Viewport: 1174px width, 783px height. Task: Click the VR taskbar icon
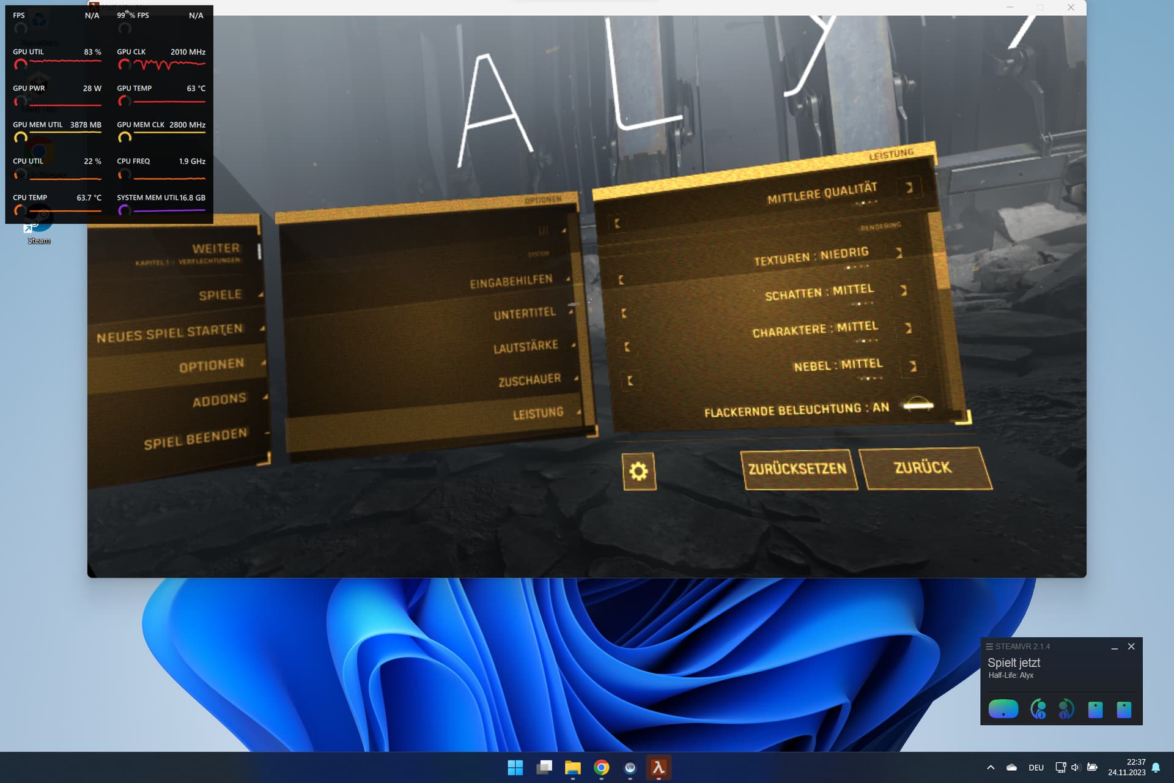click(x=629, y=768)
